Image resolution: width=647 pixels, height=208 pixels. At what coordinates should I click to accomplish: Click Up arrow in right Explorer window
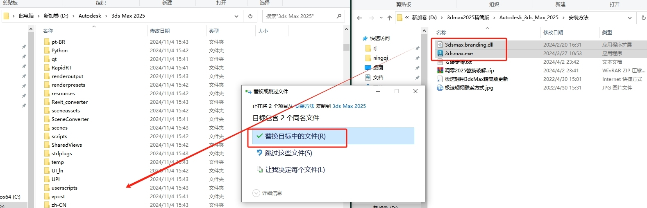[390, 18]
